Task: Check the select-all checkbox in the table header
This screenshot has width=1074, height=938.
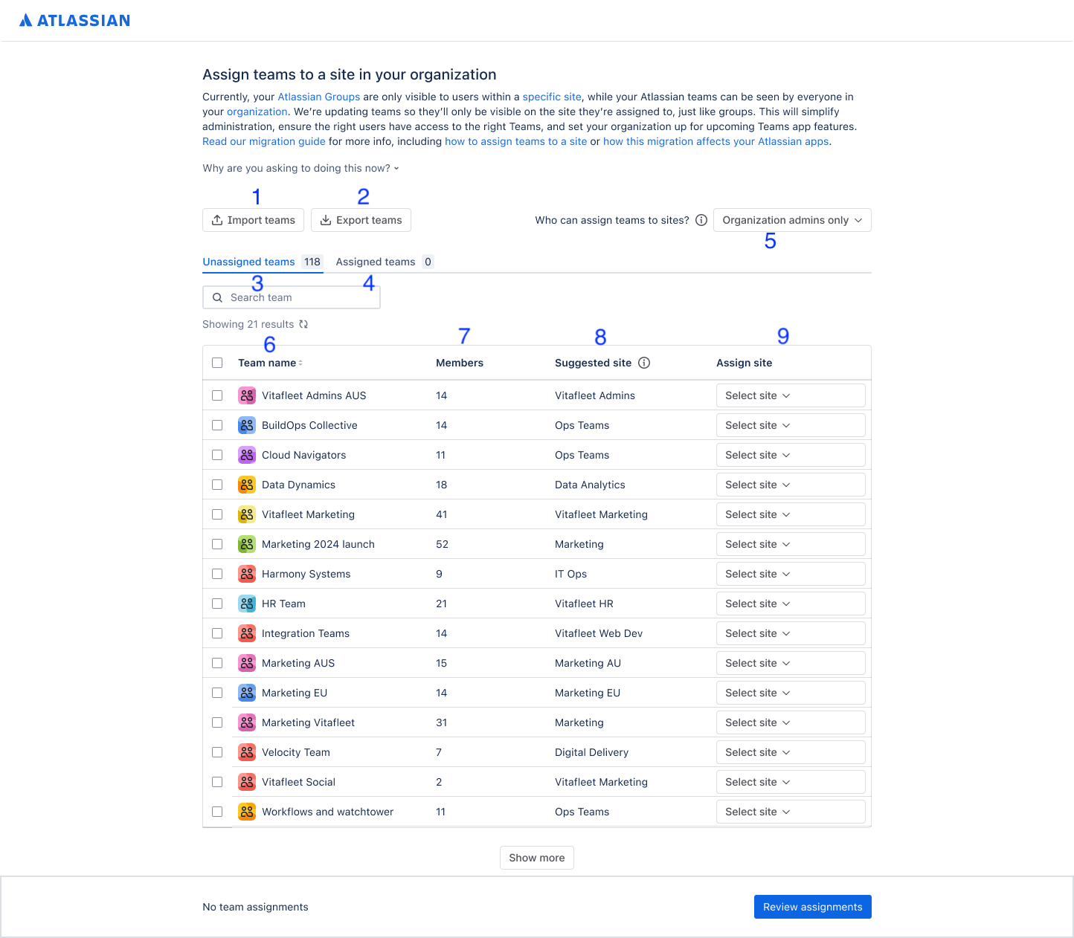Action: pos(217,363)
